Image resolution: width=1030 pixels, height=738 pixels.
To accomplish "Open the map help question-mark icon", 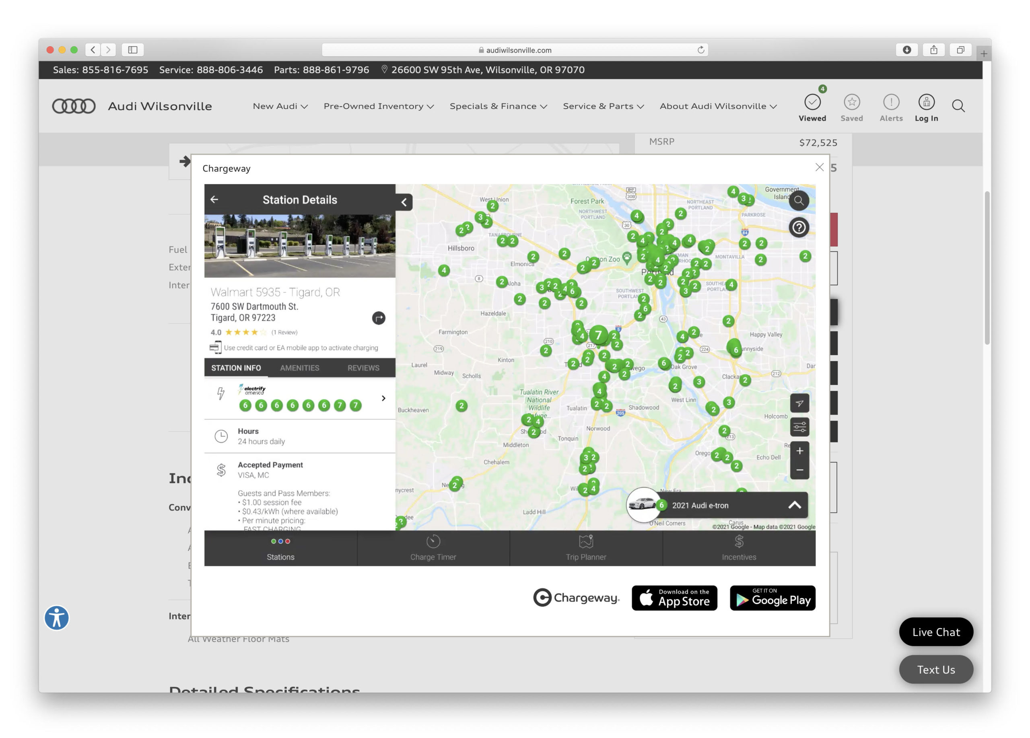I will pyautogui.click(x=799, y=227).
